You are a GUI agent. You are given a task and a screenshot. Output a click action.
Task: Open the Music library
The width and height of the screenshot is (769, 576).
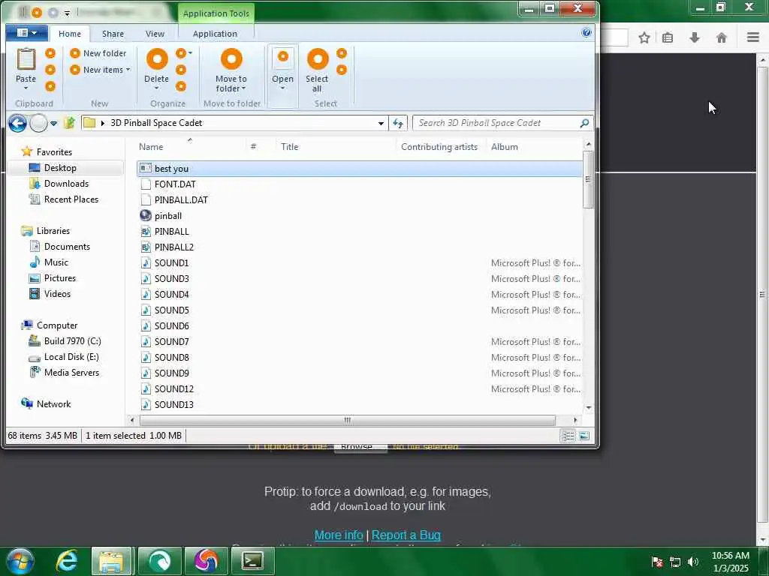56,262
